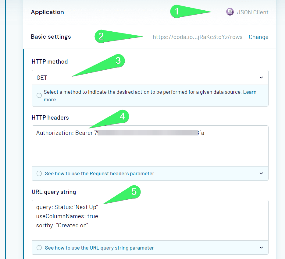Click the Change link next to the URL

point(258,37)
